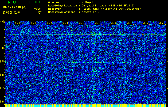
Task: Click the 0.9 kHz axis label
Action: pyautogui.click(x=2, y=62)
